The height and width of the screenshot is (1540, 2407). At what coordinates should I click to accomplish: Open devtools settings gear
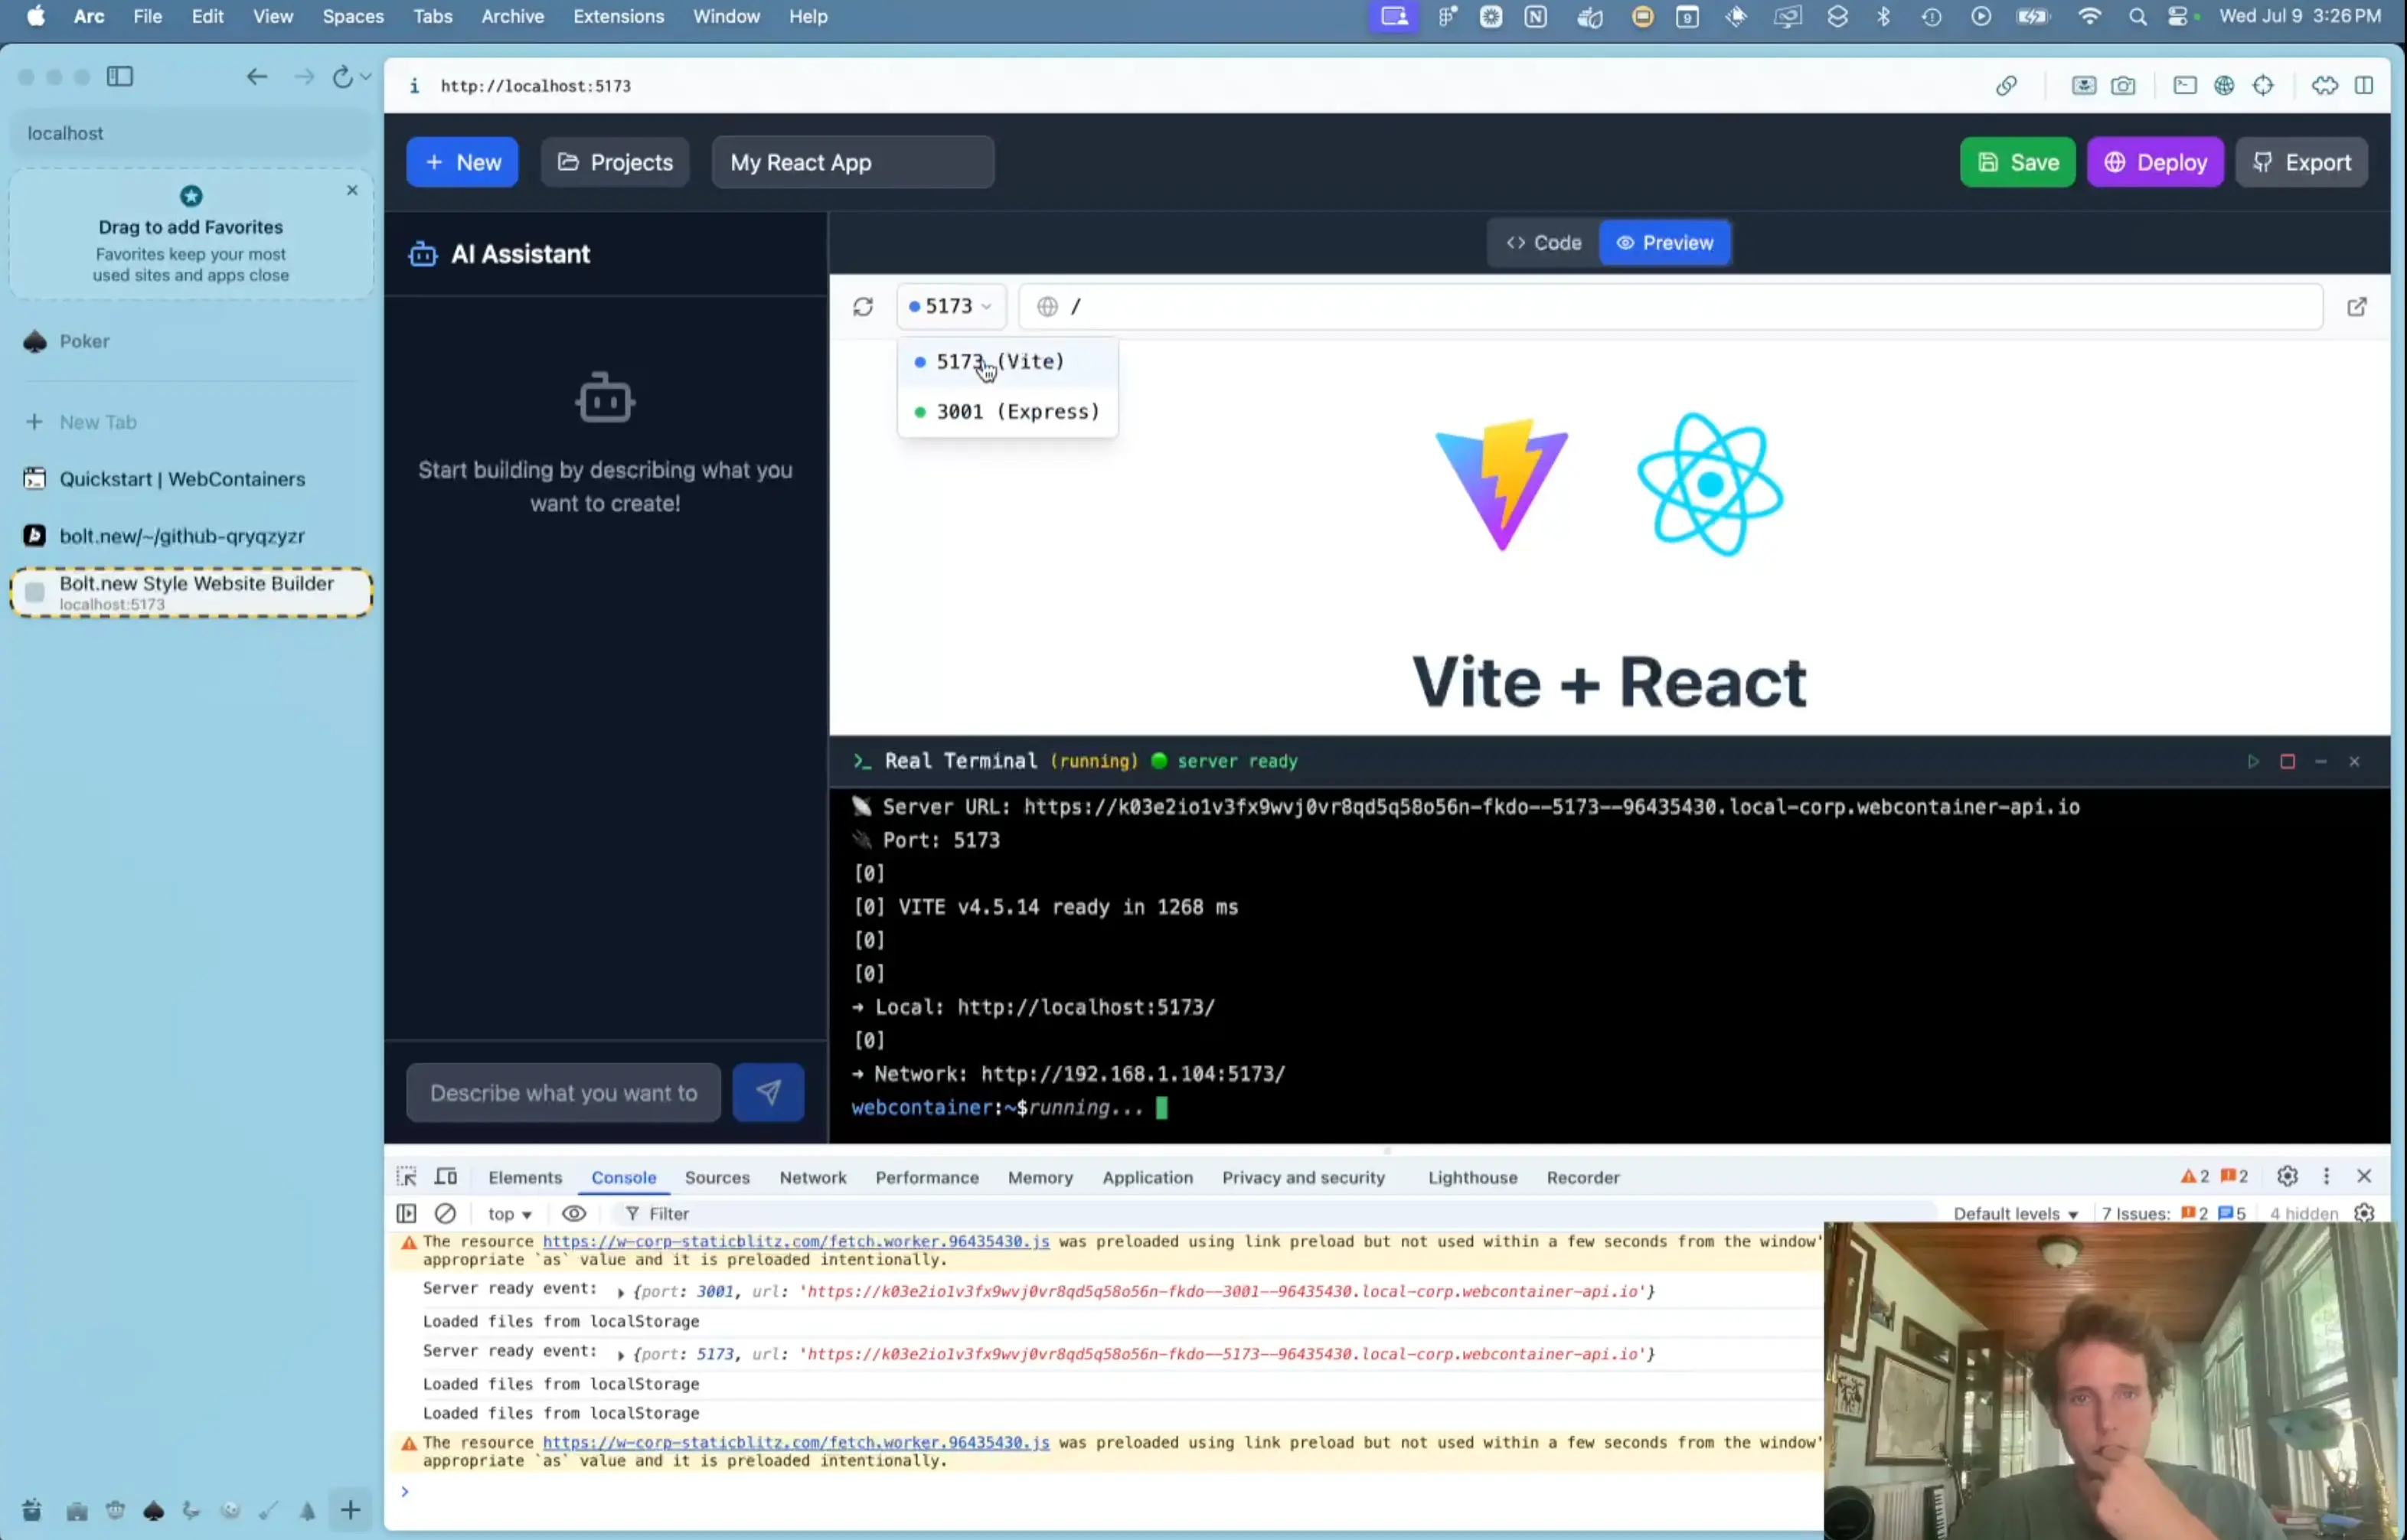(x=2287, y=1177)
